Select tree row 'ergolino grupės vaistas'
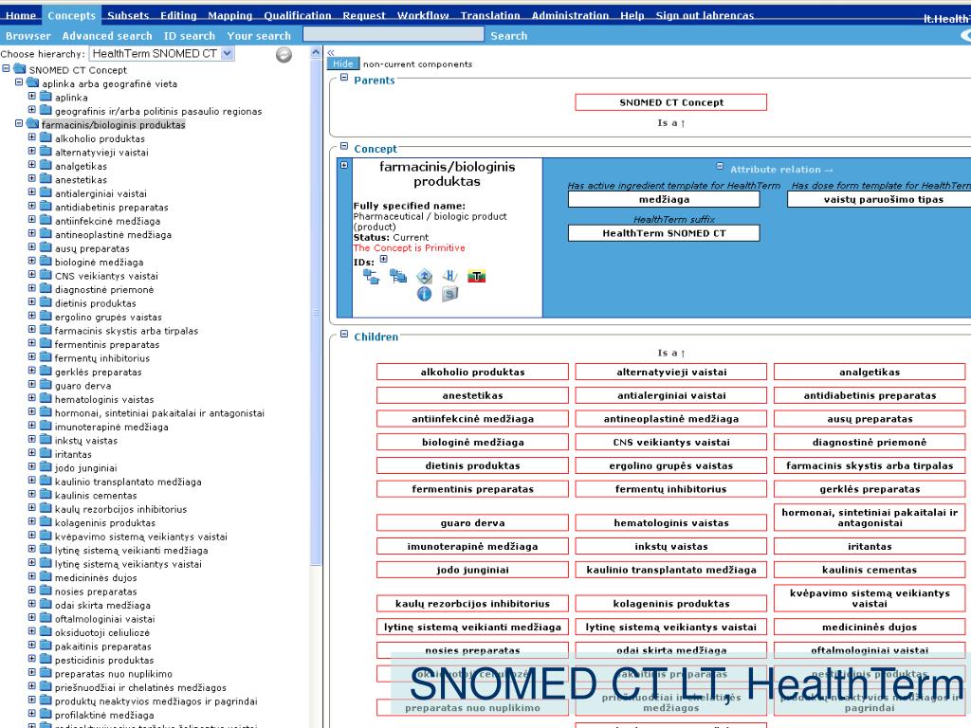971x728 pixels. (108, 317)
